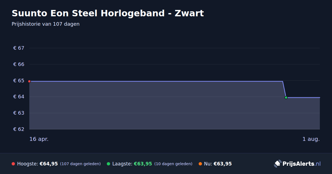
Task: Click the € 65 axis label
Action: point(19,81)
